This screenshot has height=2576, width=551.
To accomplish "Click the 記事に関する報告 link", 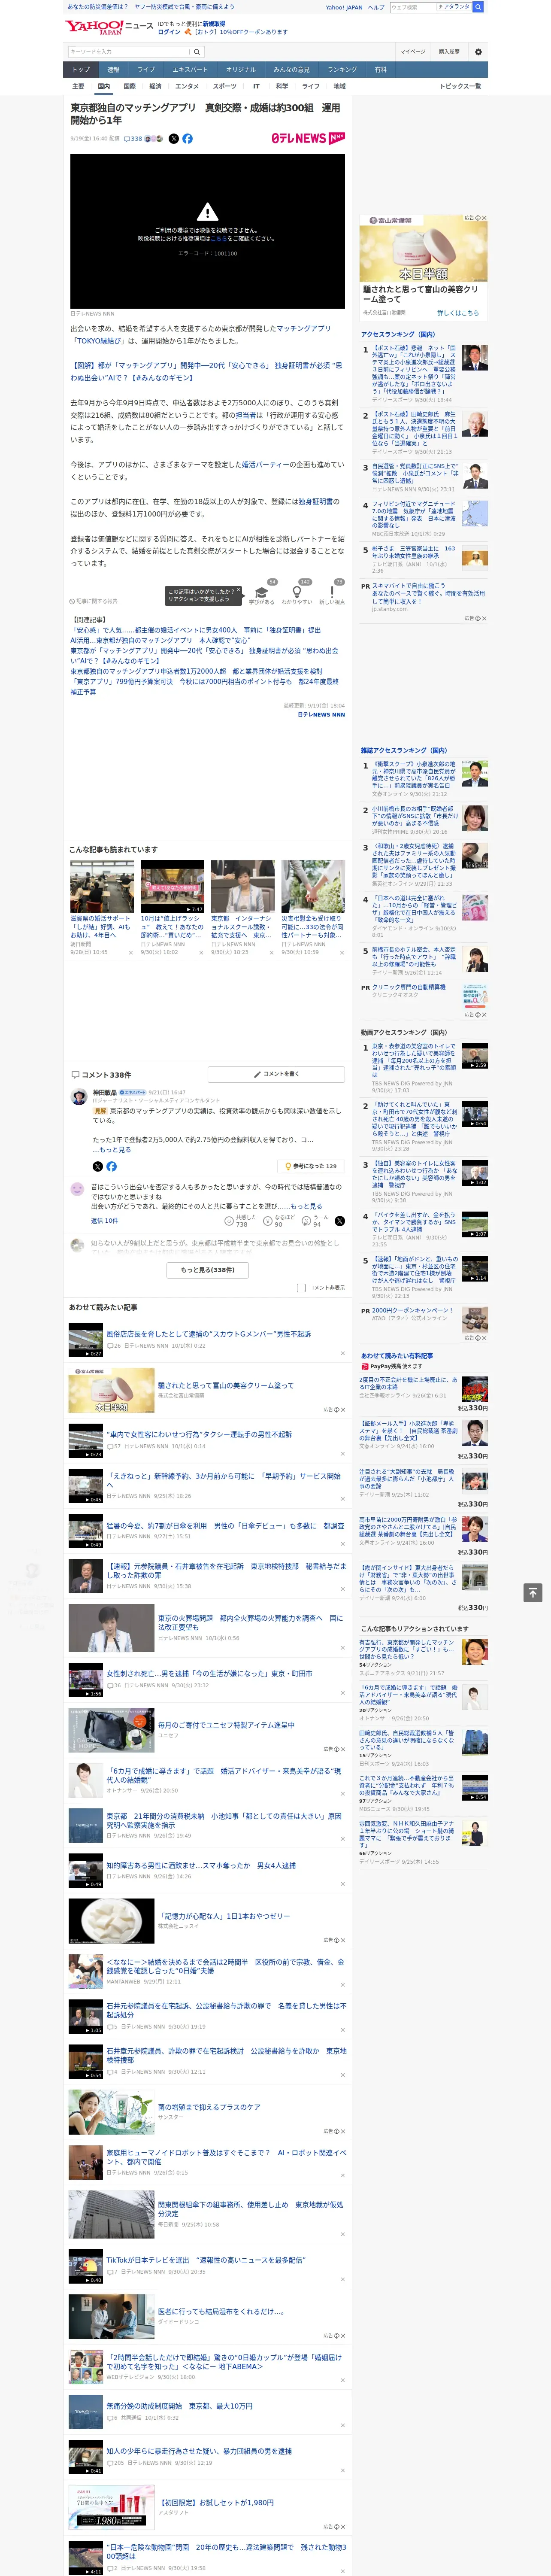I will click(94, 601).
